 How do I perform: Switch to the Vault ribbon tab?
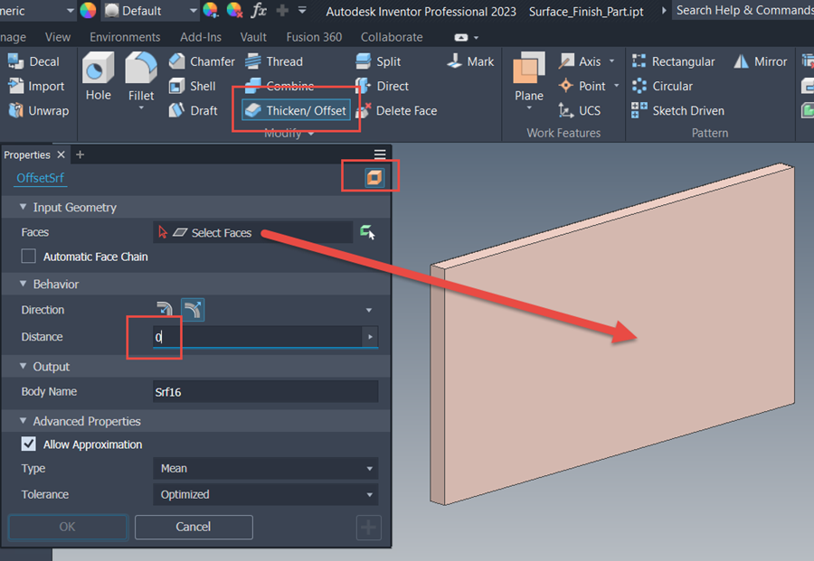(253, 37)
